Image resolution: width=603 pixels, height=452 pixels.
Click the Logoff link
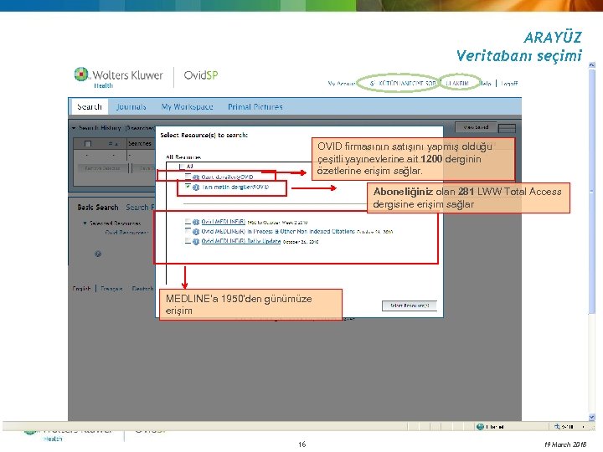pyautogui.click(x=509, y=84)
